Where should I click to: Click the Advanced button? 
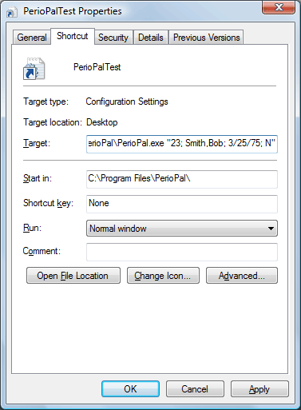pos(242,276)
